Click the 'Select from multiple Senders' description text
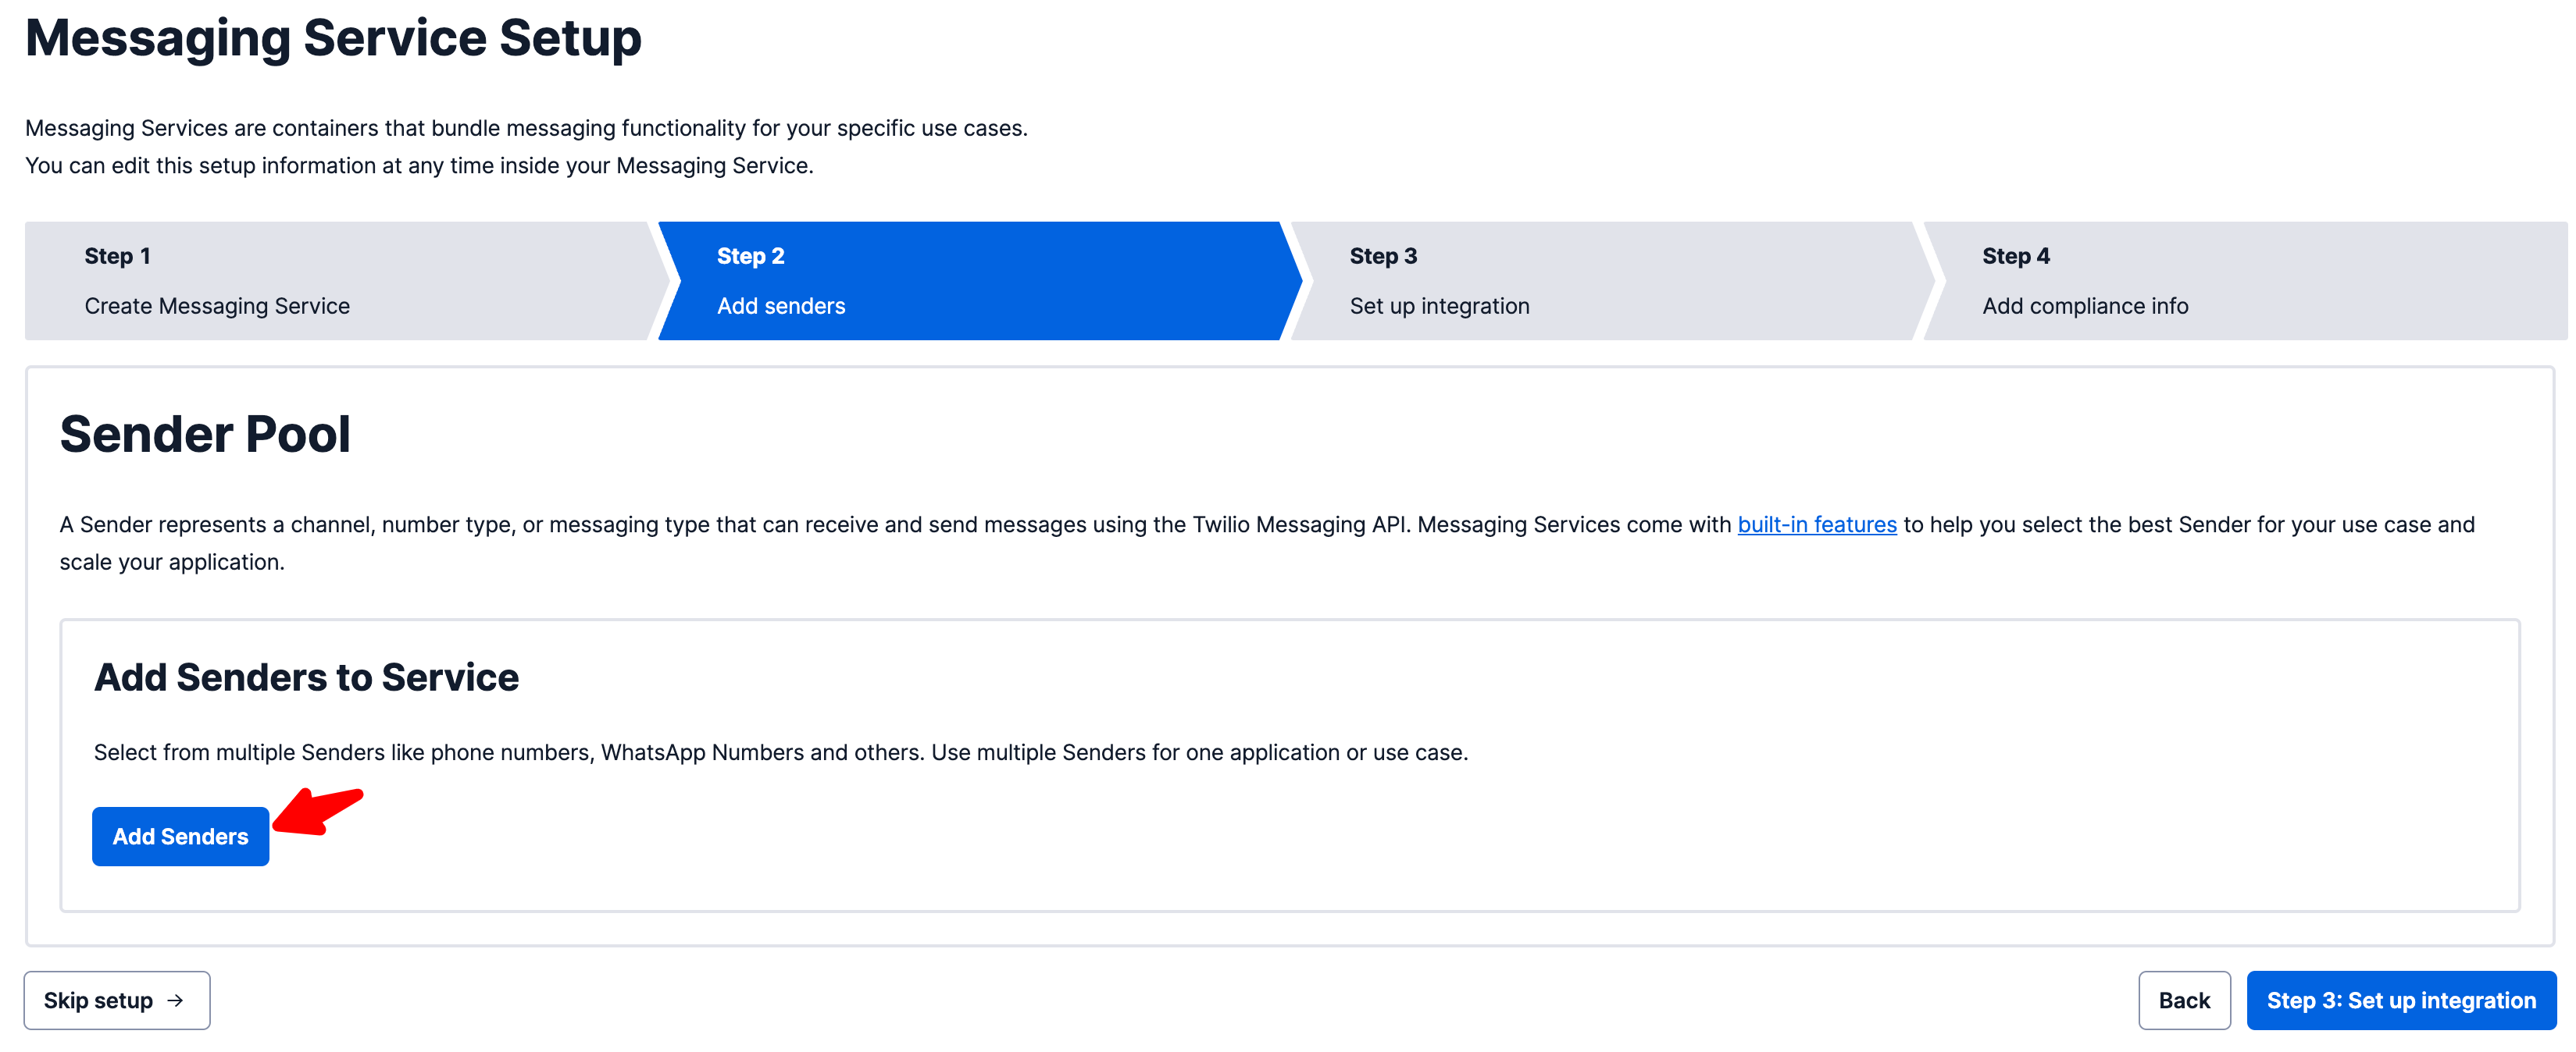 pyautogui.click(x=780, y=752)
